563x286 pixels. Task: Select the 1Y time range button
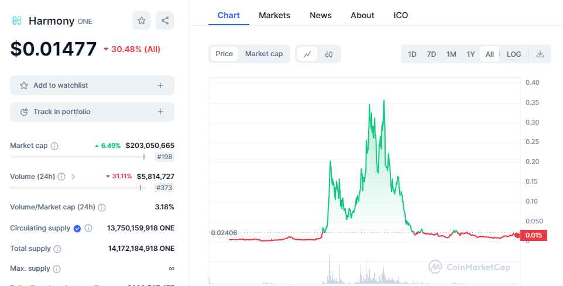click(471, 54)
